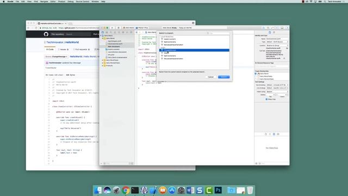
Task: Show the File inspector tab
Action: 270,33
